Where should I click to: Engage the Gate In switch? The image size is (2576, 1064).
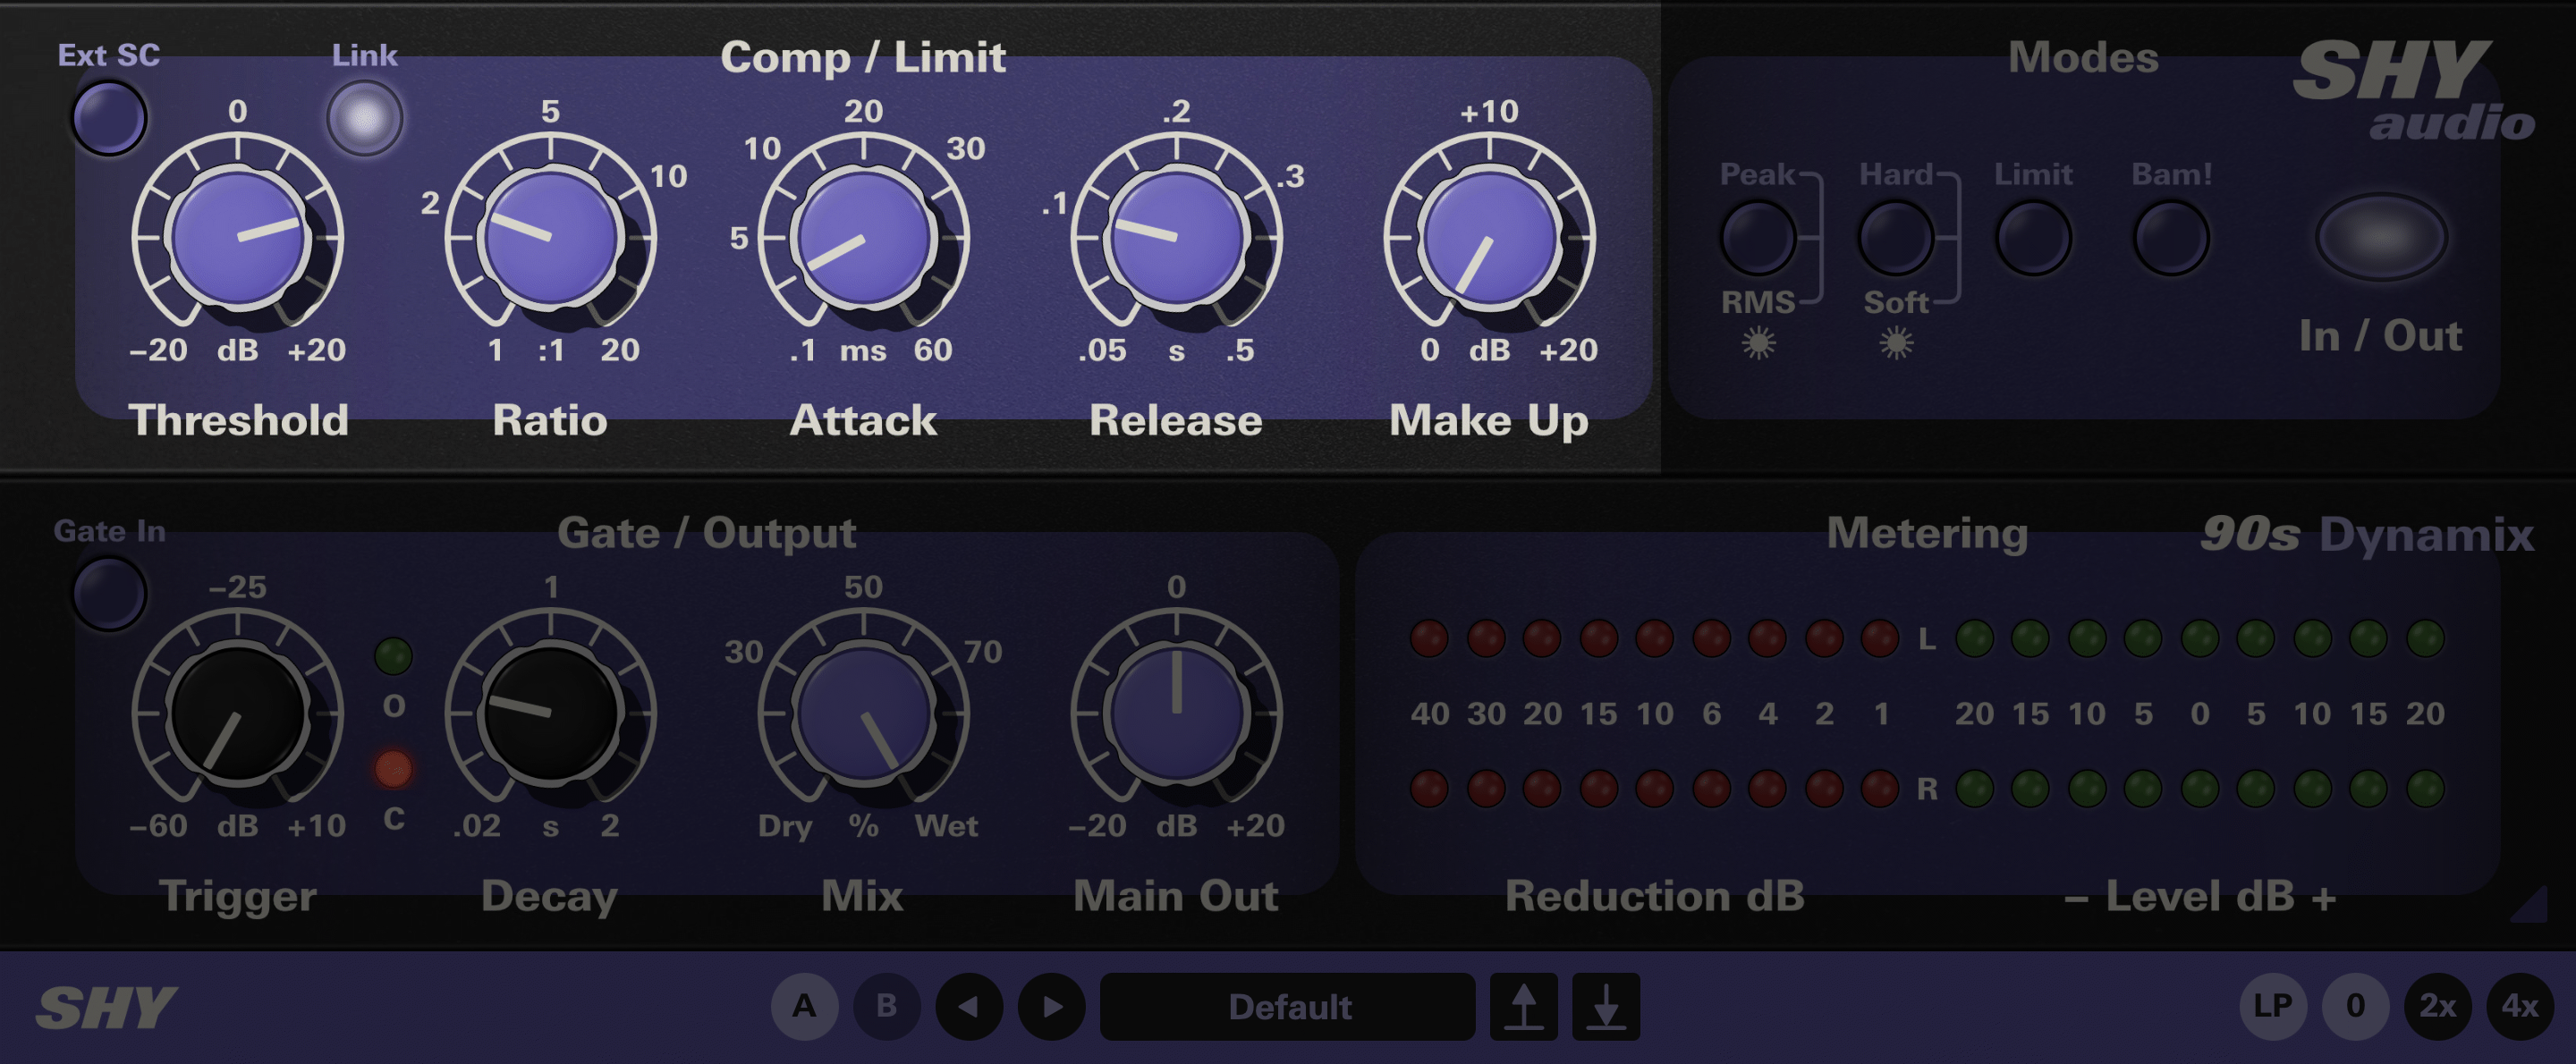pos(110,594)
